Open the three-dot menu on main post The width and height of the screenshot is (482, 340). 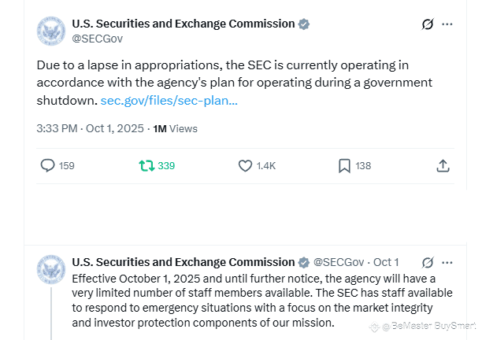(x=447, y=25)
